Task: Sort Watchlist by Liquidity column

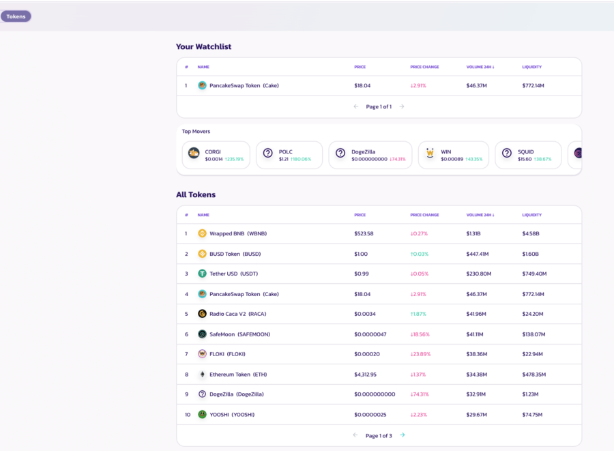Action: tap(531, 67)
